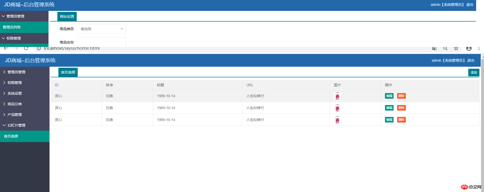Click admin【系统管理员】 in lower header

pyautogui.click(x=449, y=60)
